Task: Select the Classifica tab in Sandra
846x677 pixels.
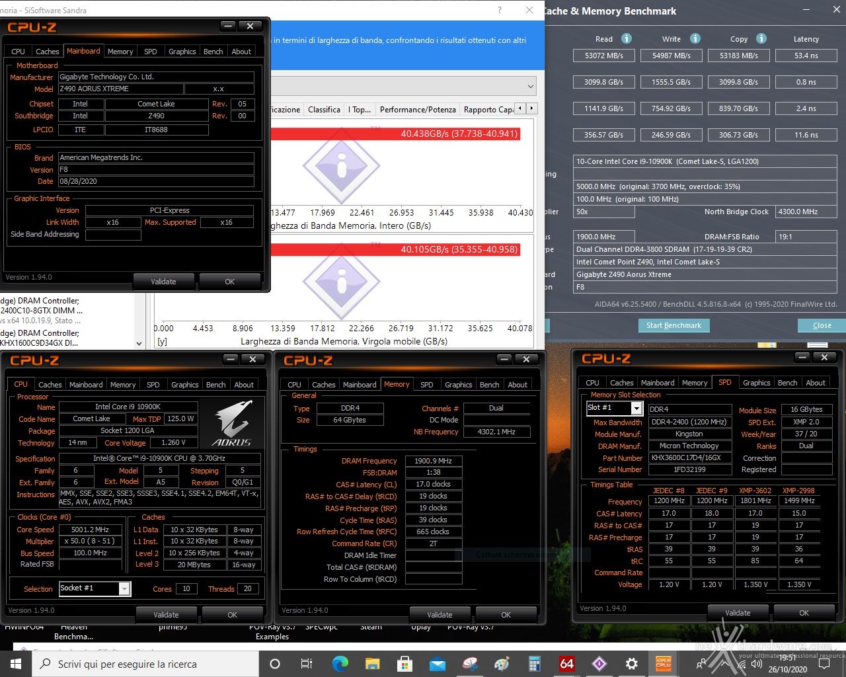Action: point(325,109)
